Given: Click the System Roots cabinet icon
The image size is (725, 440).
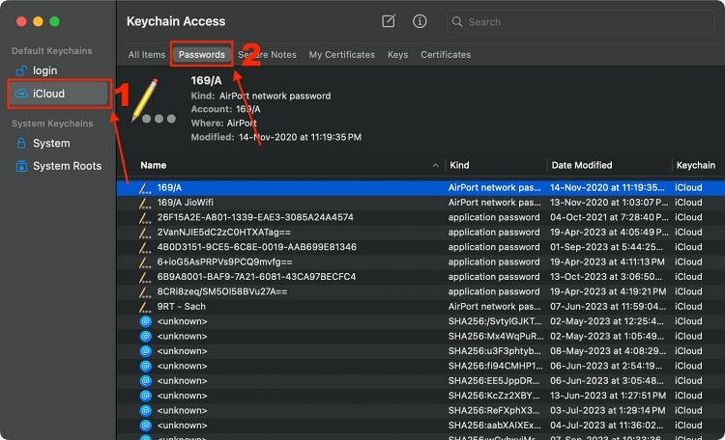Looking at the screenshot, I should point(21,166).
